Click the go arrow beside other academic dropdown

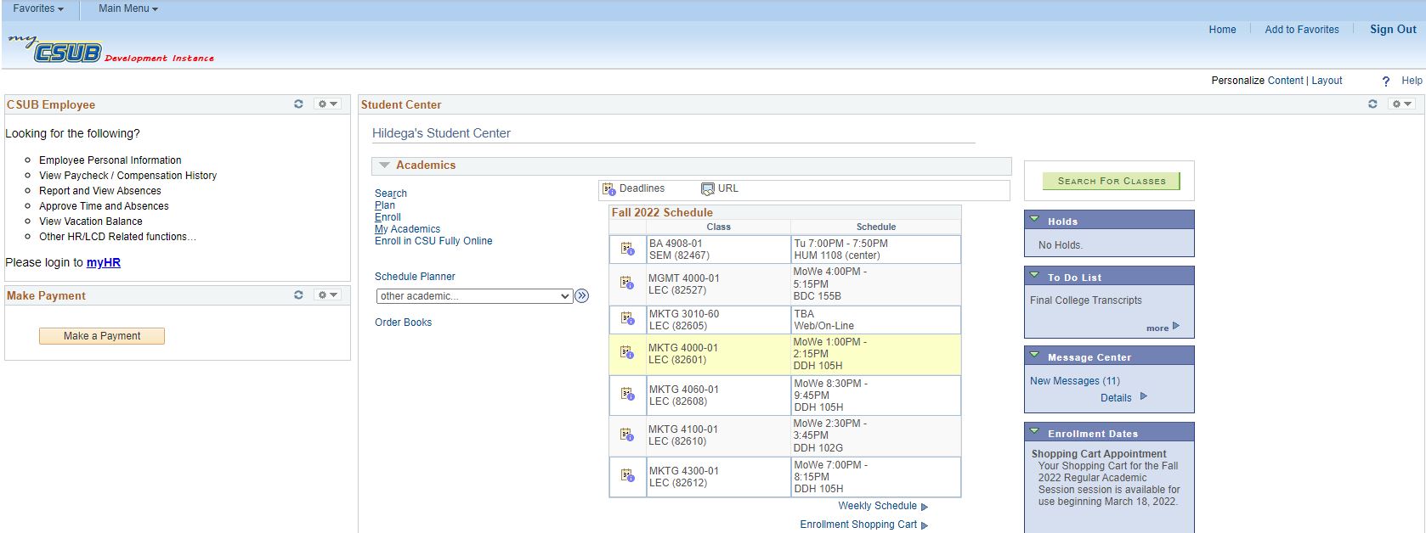(582, 296)
